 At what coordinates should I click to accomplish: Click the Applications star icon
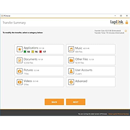coord(19,49)
